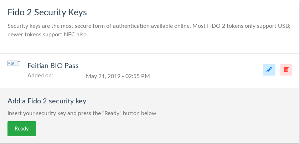
Task: Click the Fido 2 Security Keys heading
Action: (x=47, y=12)
